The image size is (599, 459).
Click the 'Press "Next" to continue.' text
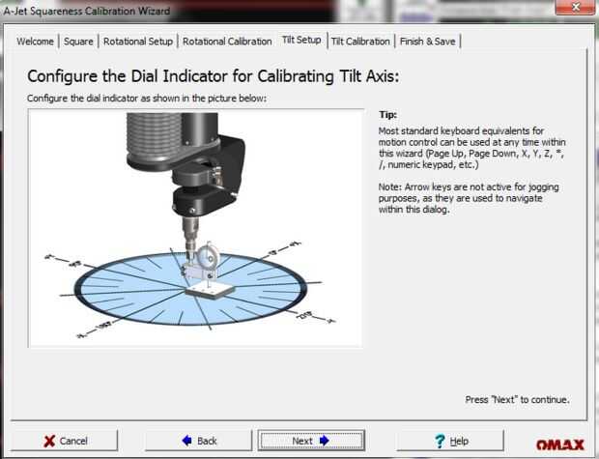pos(517,400)
